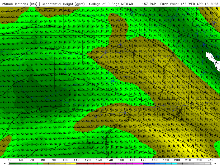Click the 'F022' forecast hour text
The width and height of the screenshot is (220, 165).
point(164,4)
